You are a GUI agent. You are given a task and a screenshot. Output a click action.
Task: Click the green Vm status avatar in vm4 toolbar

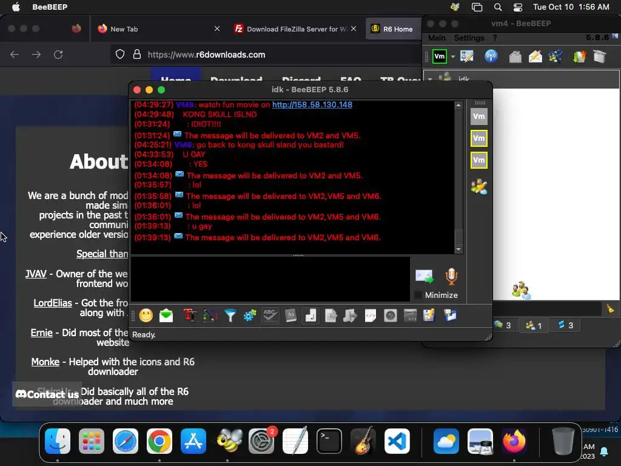pyautogui.click(x=440, y=56)
